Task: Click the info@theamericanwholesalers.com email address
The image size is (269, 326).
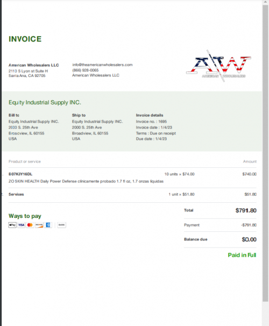Action: tap(102, 65)
